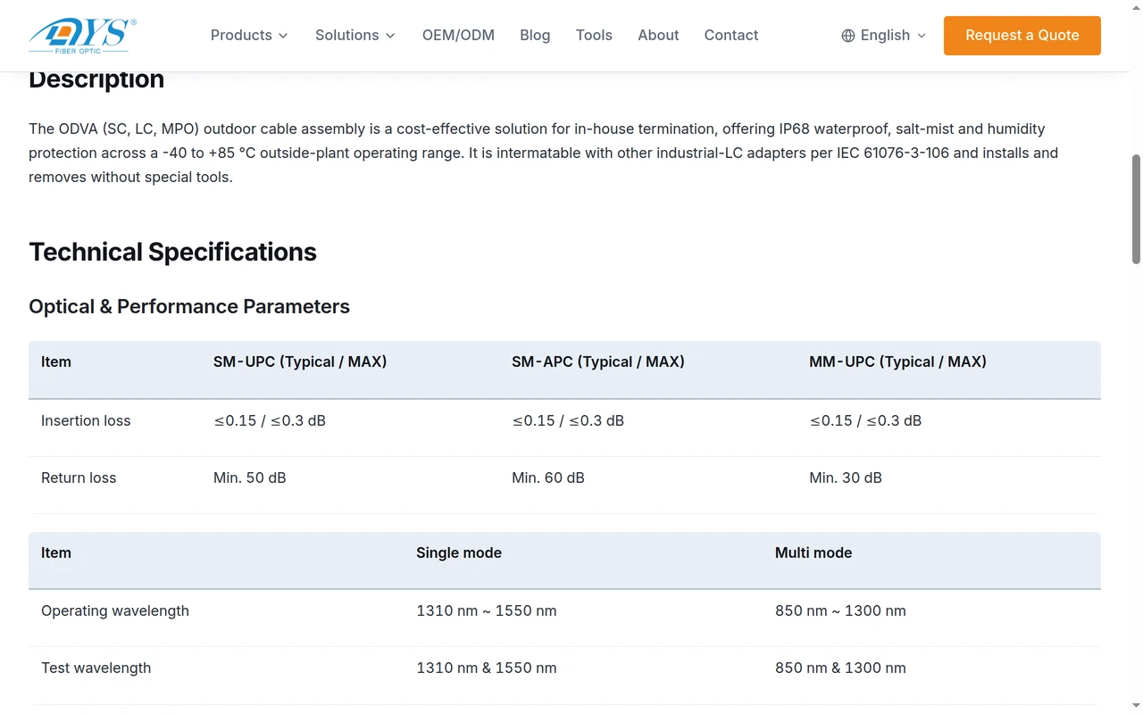Click the MM-UPC (Typical / MAX) column header
Image resolution: width=1143 pixels, height=714 pixels.
[x=897, y=361]
